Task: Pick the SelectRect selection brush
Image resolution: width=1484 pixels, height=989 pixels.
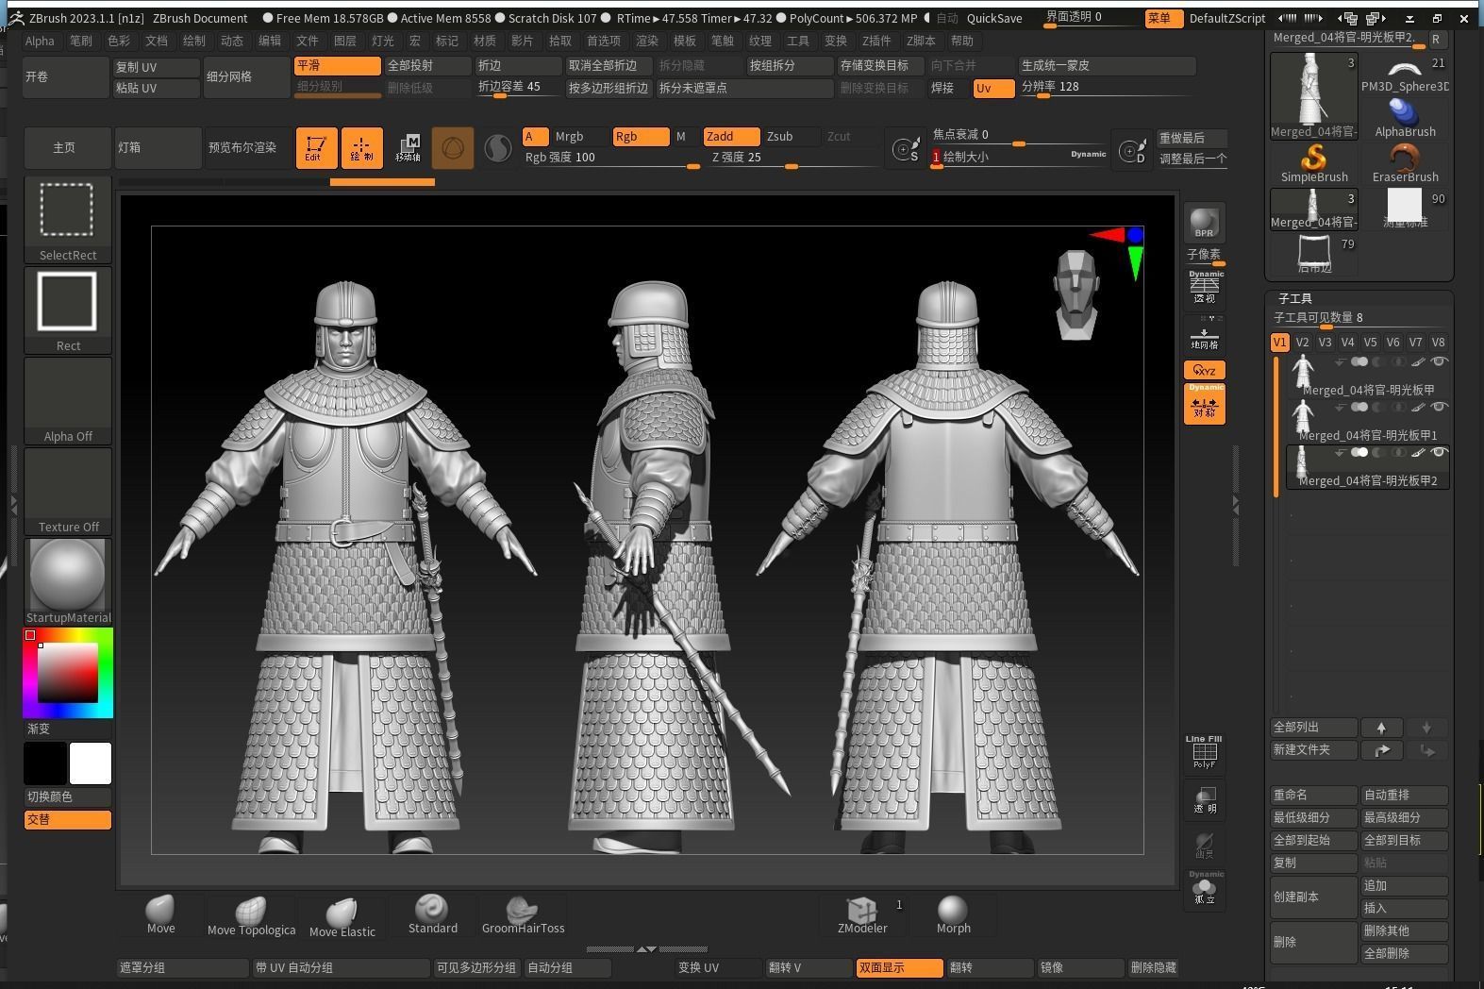Action: click(x=68, y=219)
